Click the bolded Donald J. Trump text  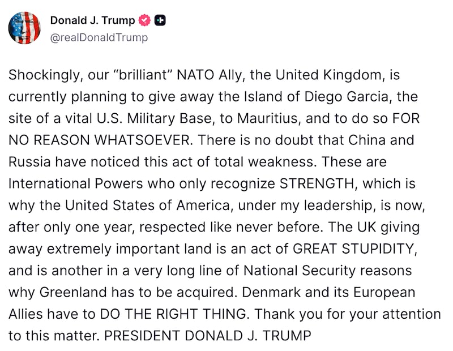93,20
